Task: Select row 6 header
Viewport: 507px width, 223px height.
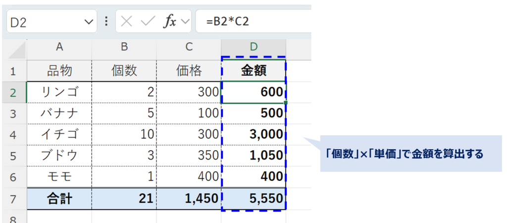Action: [14, 177]
